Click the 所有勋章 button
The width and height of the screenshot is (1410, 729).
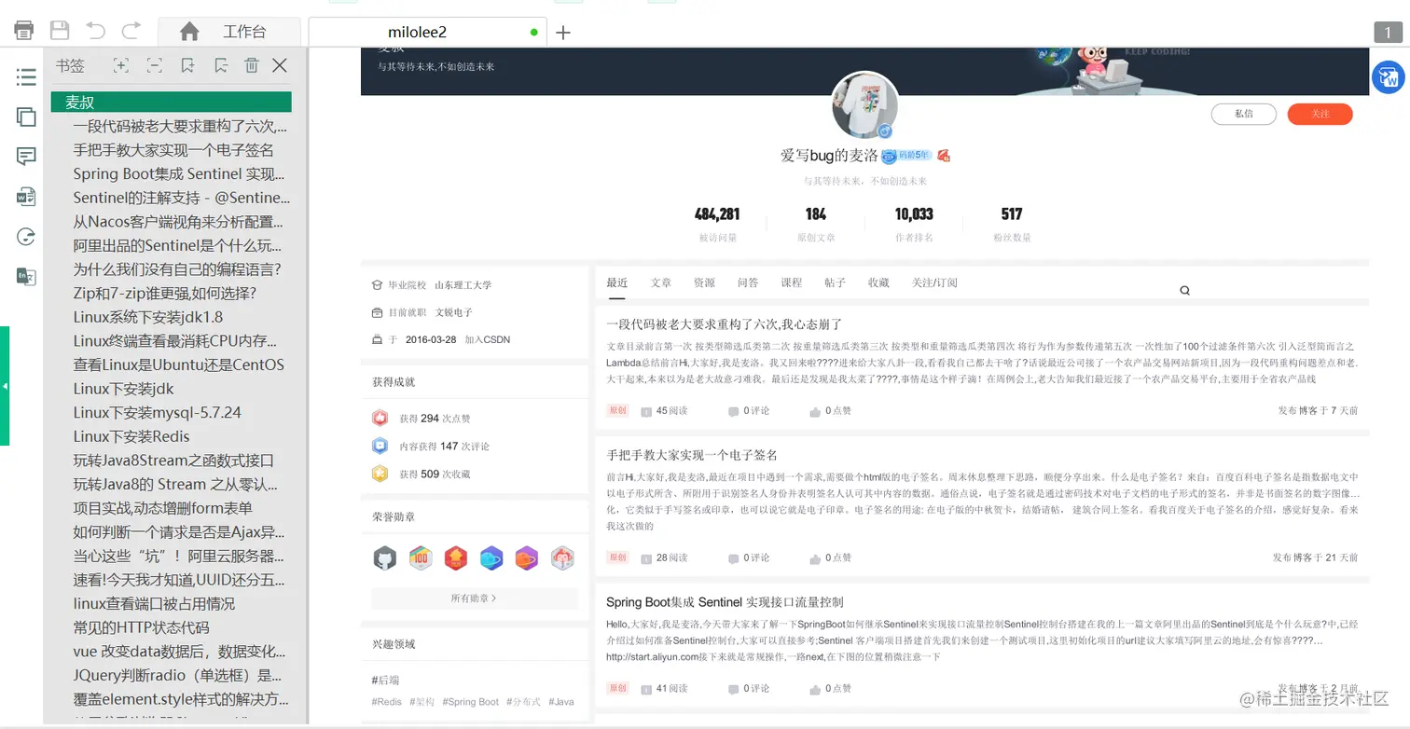click(474, 598)
